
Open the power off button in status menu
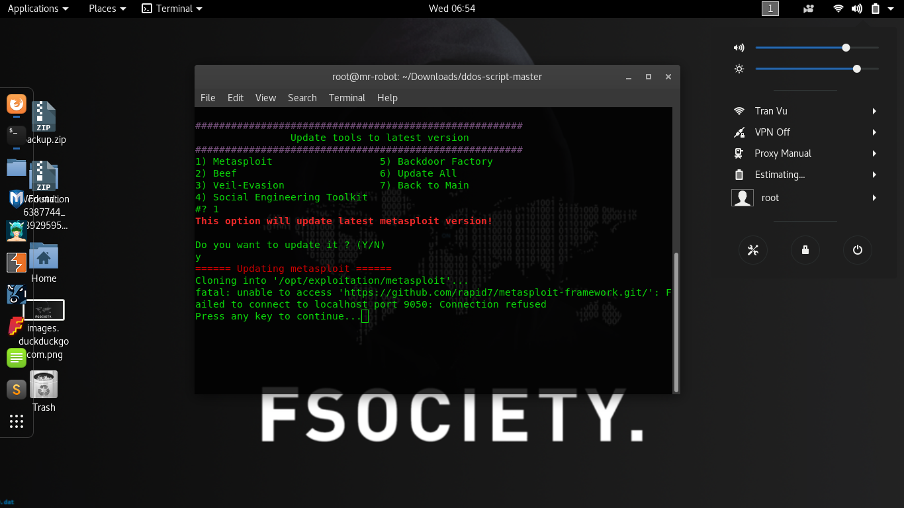pos(858,250)
